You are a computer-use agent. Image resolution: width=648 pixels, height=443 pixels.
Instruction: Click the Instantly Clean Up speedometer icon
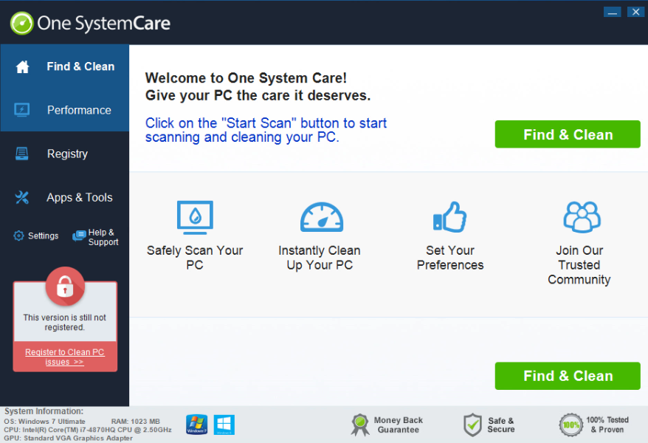point(321,217)
